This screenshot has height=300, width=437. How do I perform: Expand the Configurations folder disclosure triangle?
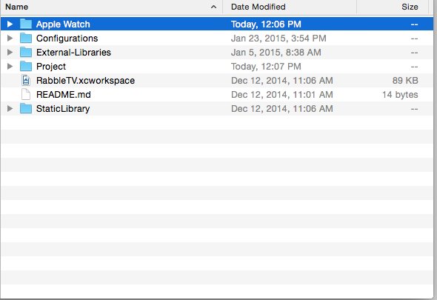(x=10, y=39)
